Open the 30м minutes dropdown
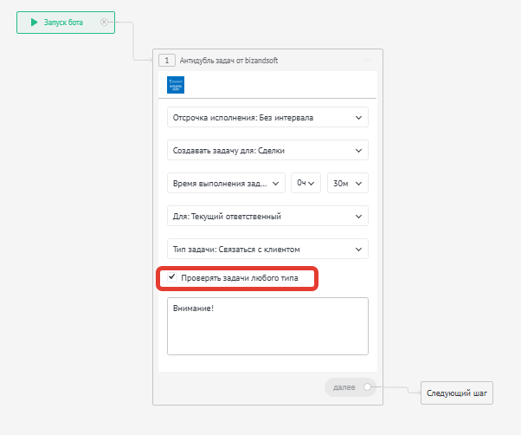The height and width of the screenshot is (435, 521). coord(348,183)
